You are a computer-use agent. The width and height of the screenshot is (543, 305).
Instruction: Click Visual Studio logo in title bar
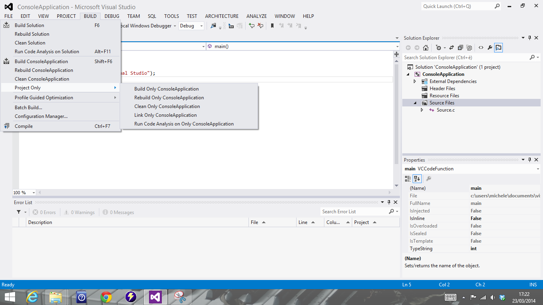[x=9, y=7]
